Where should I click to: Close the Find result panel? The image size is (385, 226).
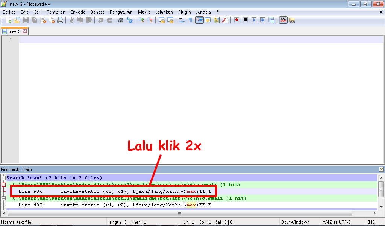click(x=381, y=169)
